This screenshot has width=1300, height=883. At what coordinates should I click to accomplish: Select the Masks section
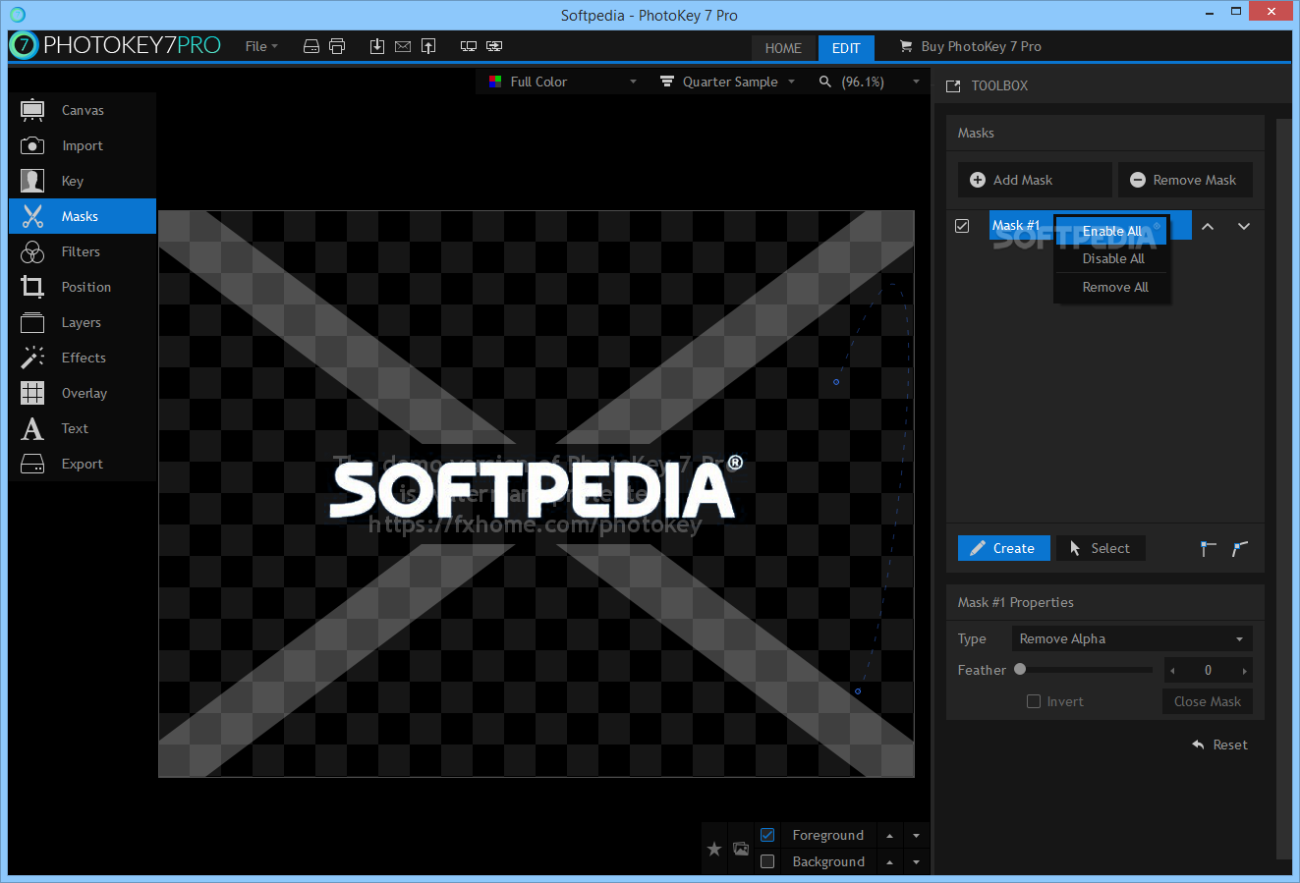[x=83, y=216]
